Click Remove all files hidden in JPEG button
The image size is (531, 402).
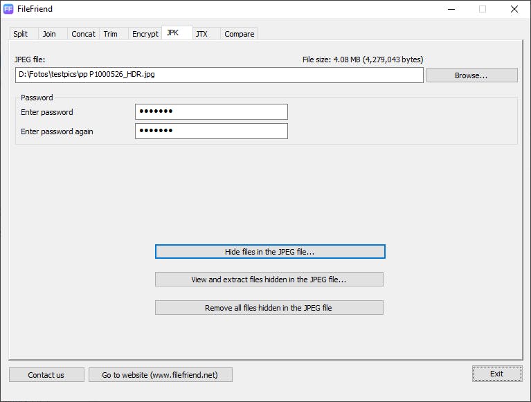pos(269,308)
